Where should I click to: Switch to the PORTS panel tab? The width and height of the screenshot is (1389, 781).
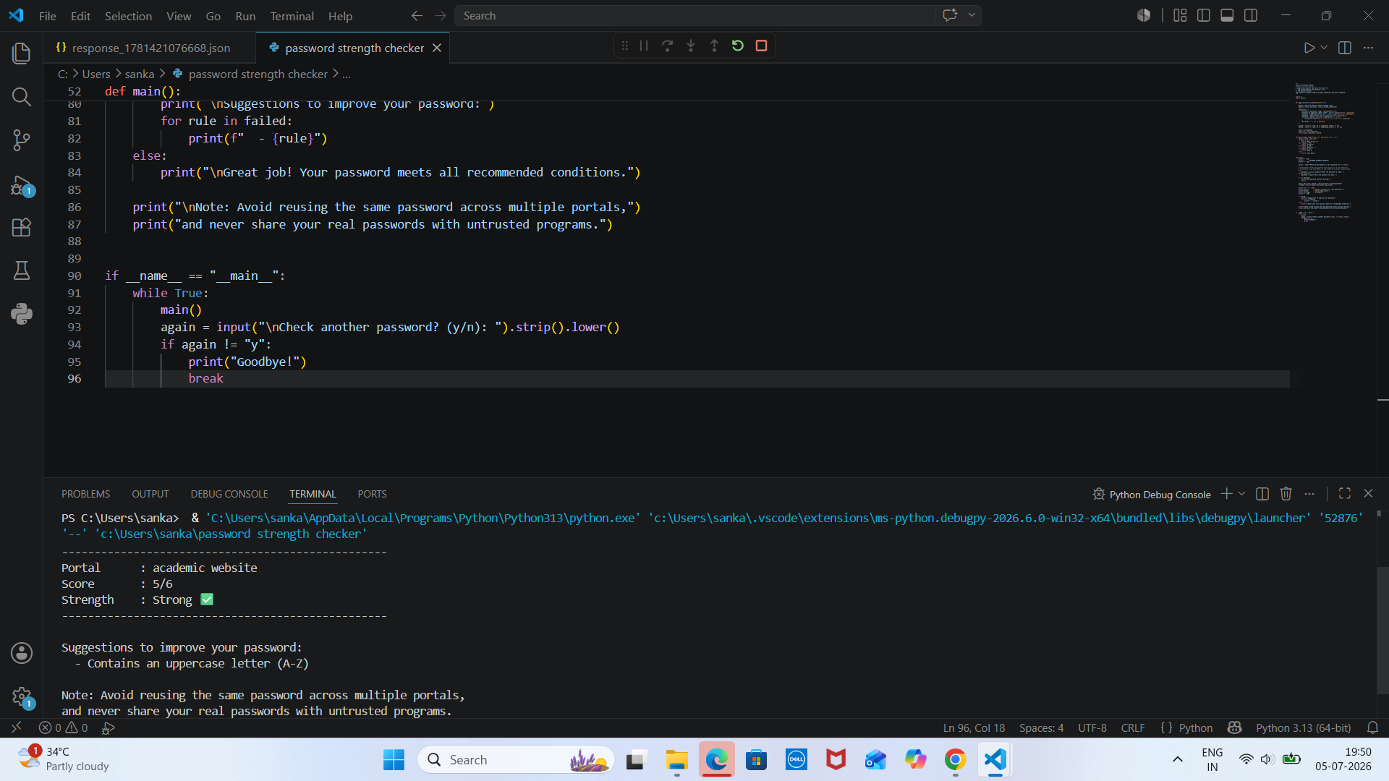pyautogui.click(x=372, y=494)
